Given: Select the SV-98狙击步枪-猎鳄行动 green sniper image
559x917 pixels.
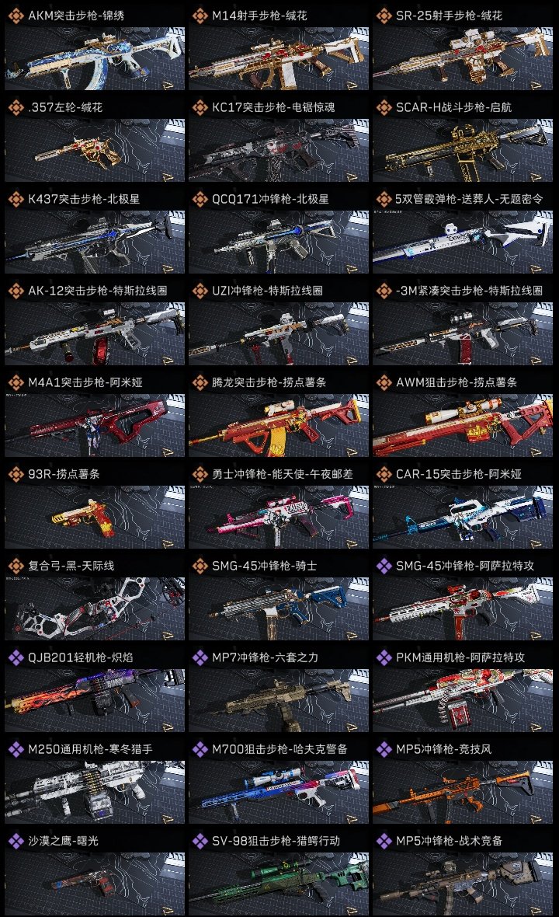Looking at the screenshot, I should 279,884.
